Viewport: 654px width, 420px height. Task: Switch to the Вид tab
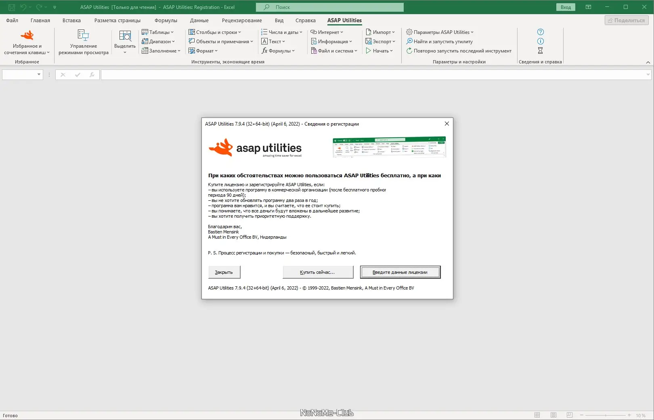point(279,21)
